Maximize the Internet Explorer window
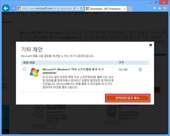170x136 pixels. coord(156,2)
